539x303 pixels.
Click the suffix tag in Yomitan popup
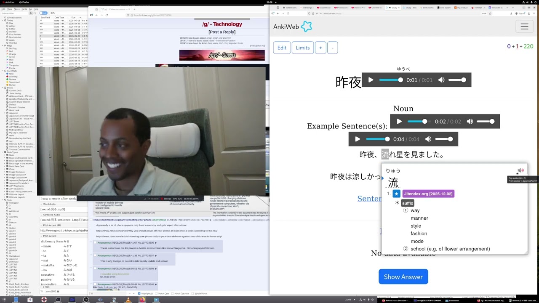[x=408, y=203]
